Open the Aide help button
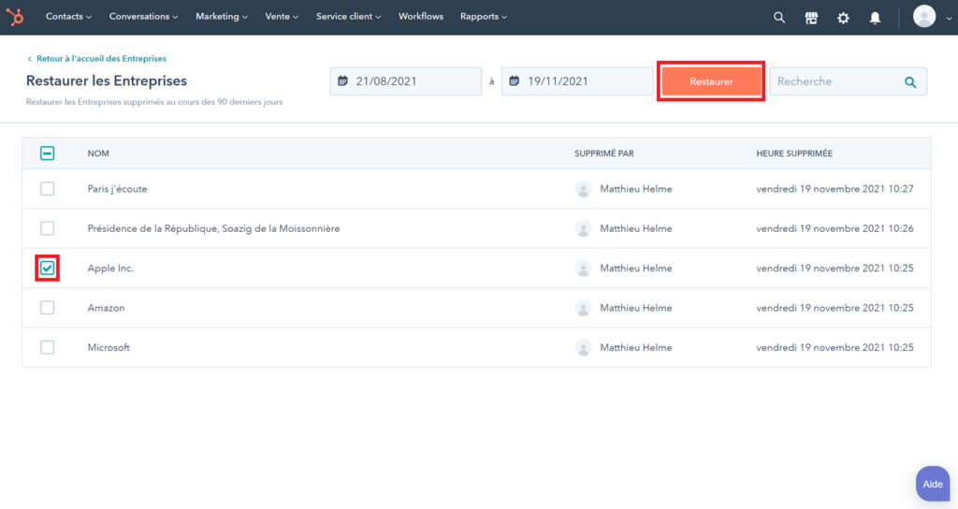This screenshot has height=509, width=958. [x=933, y=484]
